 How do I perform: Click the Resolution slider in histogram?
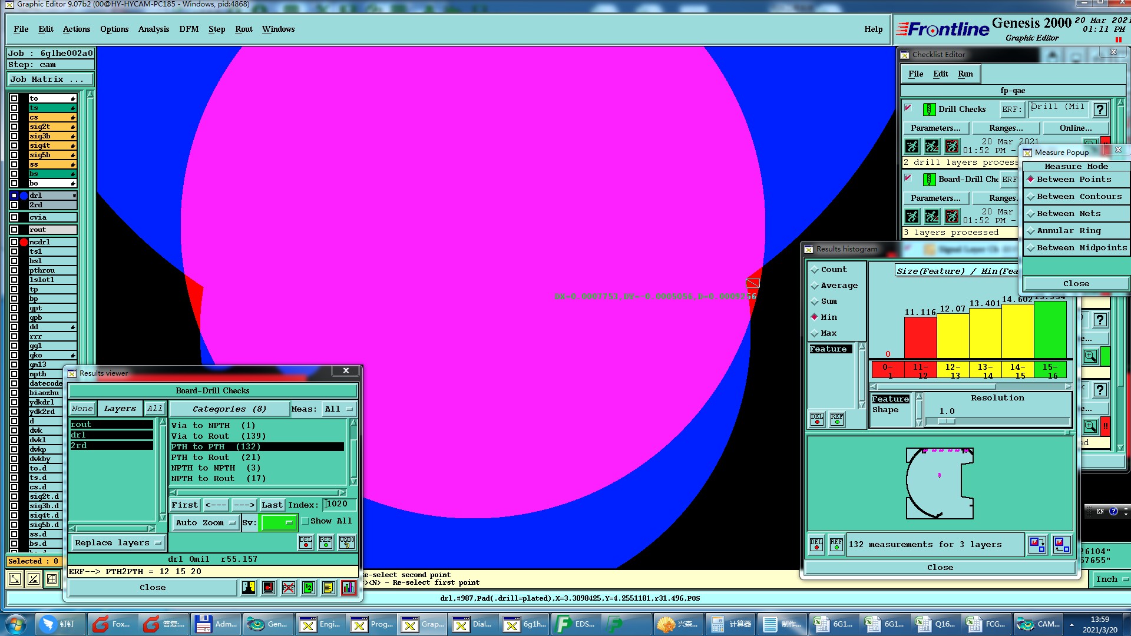[x=998, y=422]
